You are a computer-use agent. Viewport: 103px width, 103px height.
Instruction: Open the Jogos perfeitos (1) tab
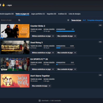pyautogui.click(x=38, y=14)
